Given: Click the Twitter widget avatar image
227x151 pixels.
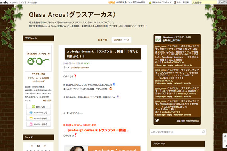Looking at the screenshot, I should point(158,39).
